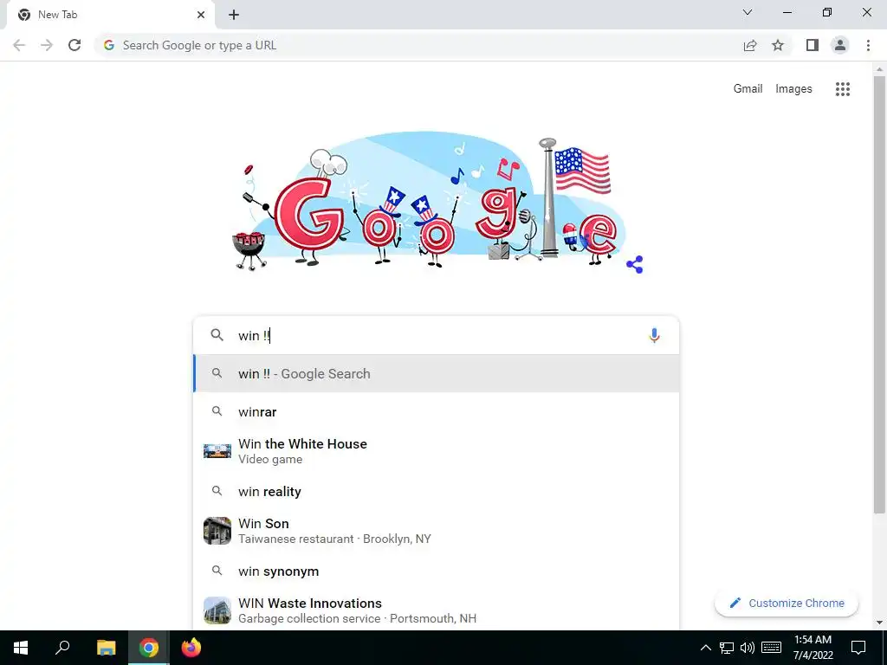The image size is (887, 665).
Task: Open File Explorer from the taskbar
Action: (x=106, y=648)
